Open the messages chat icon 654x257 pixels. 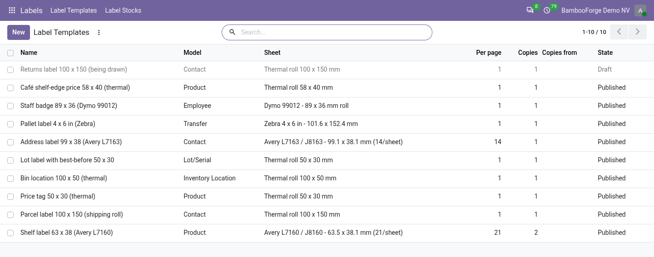click(530, 10)
